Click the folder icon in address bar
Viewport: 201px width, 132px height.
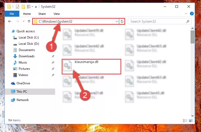36,21
